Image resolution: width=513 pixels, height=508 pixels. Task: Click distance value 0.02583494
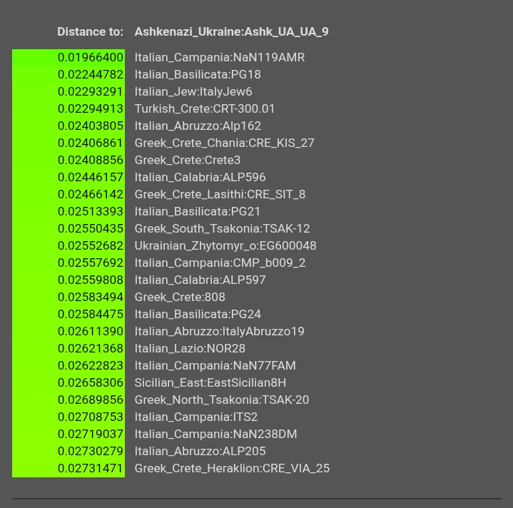[x=91, y=297]
